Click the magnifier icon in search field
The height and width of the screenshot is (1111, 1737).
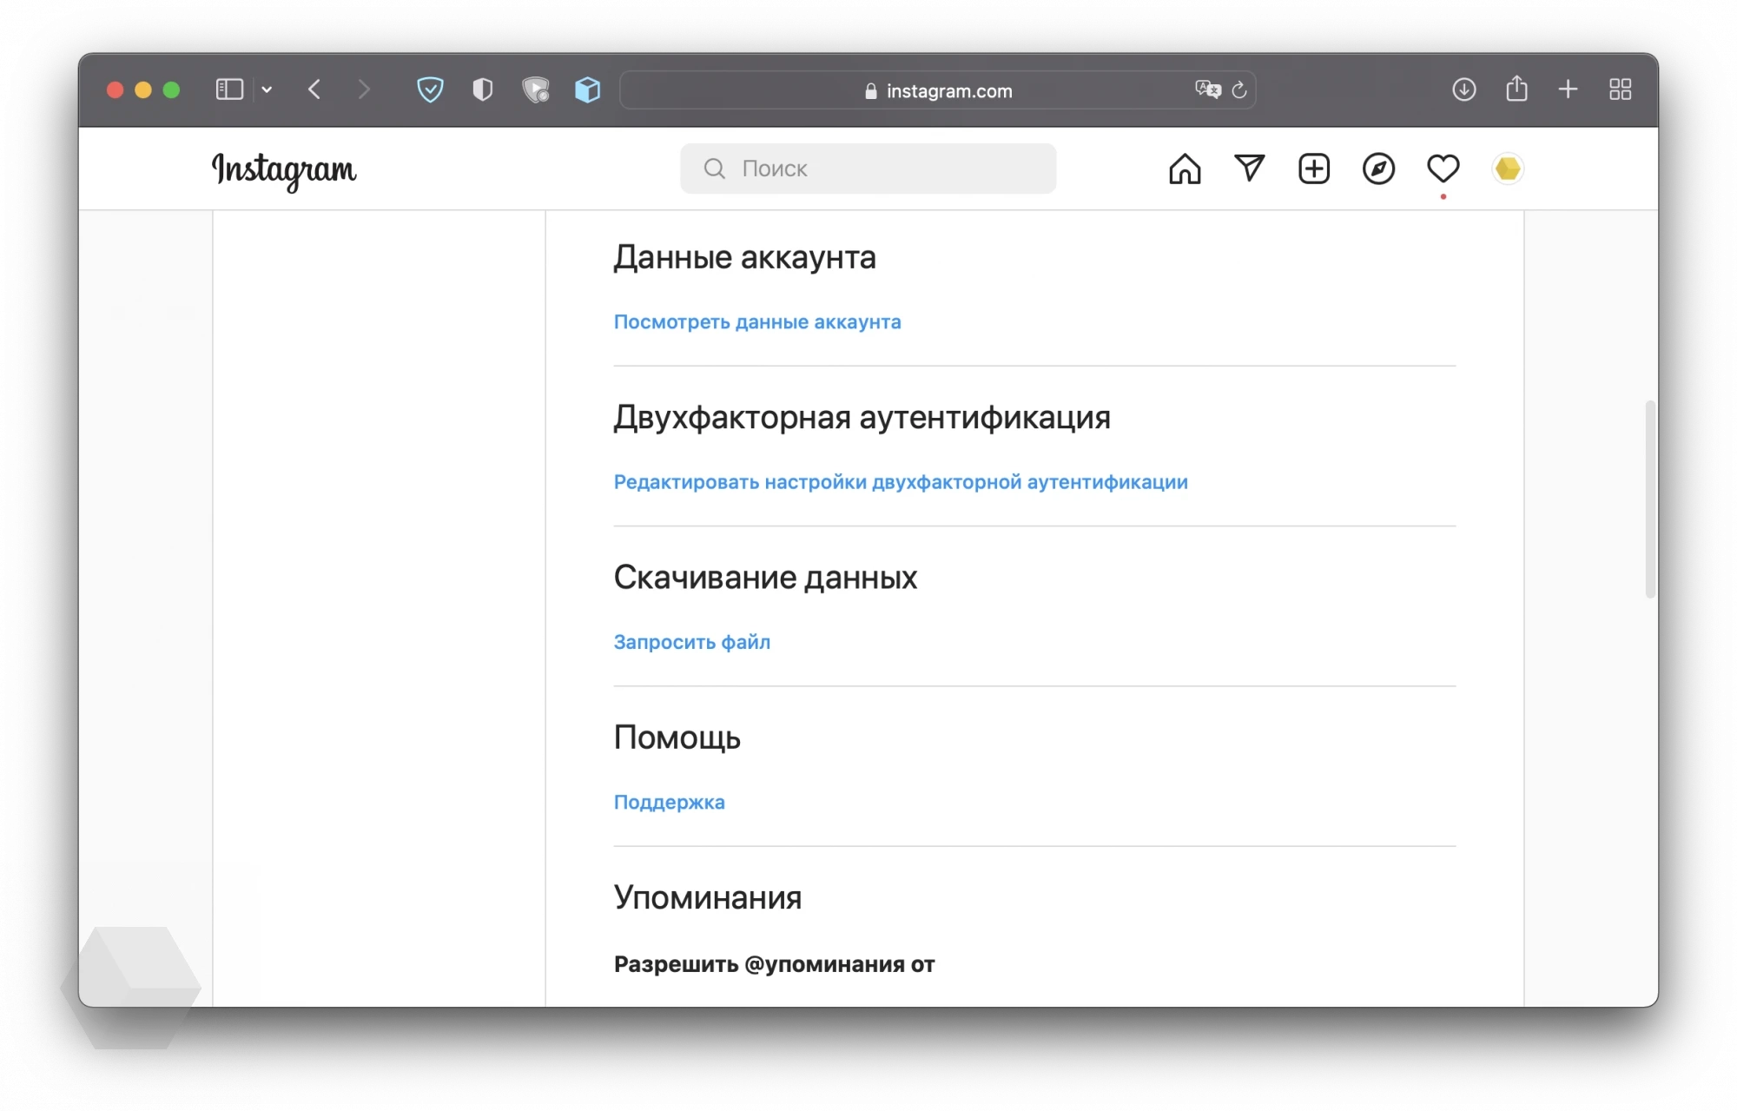click(x=714, y=169)
